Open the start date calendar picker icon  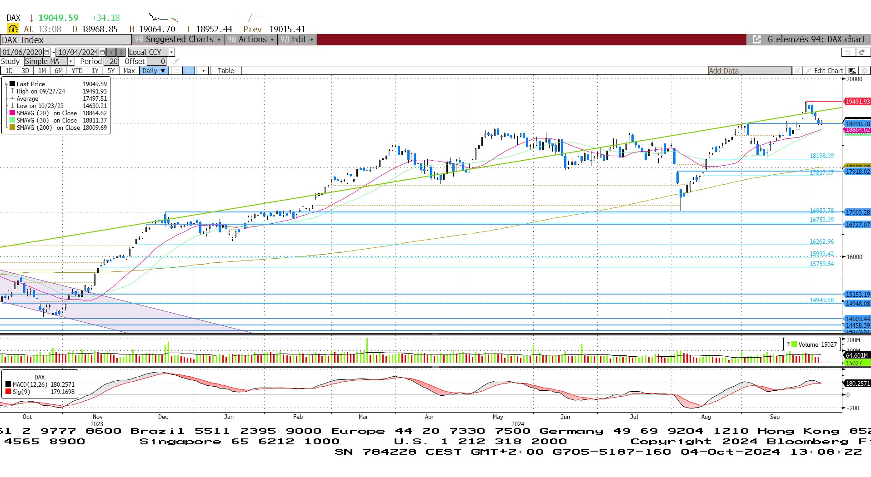[x=47, y=52]
